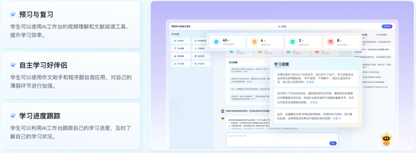Open the 视频理解 video tool
Viewport: 416px width, 153px height.
click(x=181, y=56)
